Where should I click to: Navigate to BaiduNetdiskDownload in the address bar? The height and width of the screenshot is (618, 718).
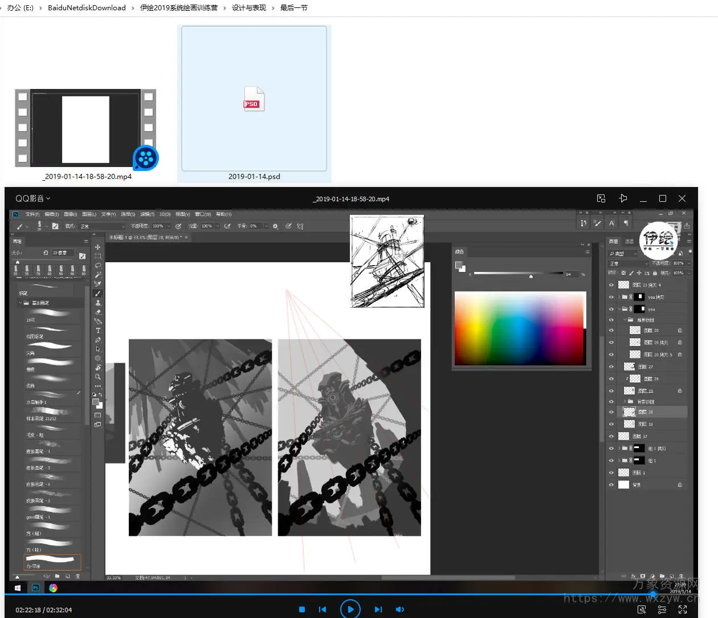(x=87, y=8)
